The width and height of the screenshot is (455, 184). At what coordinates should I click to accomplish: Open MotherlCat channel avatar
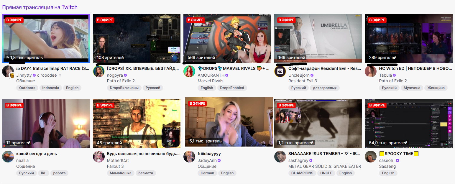(99, 157)
